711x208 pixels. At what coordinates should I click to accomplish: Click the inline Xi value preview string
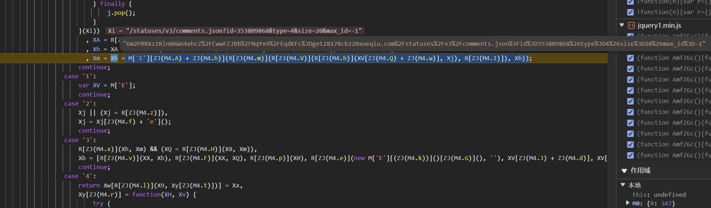235,31
